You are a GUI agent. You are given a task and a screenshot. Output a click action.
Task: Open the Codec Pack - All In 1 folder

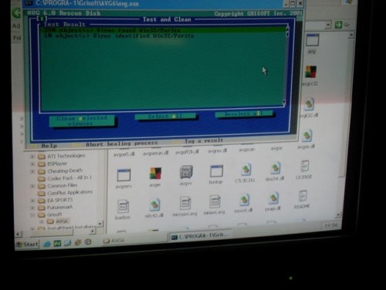pos(69,178)
